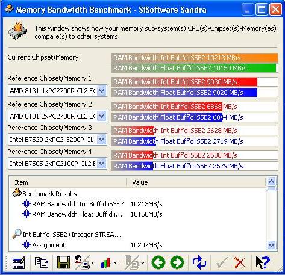Click the 10150MB/s value cell
The width and height of the screenshot is (285, 275).
click(146, 214)
